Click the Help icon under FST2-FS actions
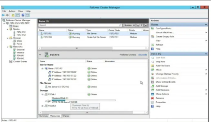The image size is (211, 122). [153, 106]
